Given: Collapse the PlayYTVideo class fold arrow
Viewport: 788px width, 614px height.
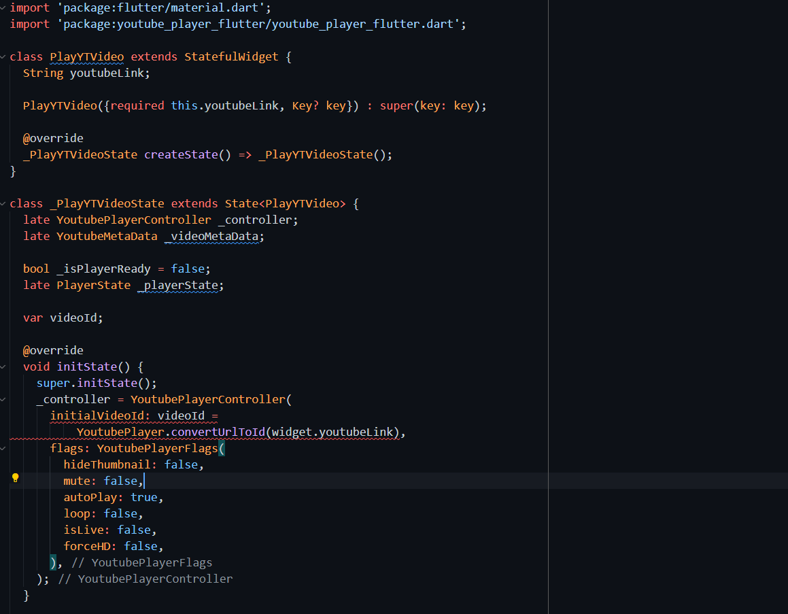Looking at the screenshot, I should pyautogui.click(x=4, y=56).
